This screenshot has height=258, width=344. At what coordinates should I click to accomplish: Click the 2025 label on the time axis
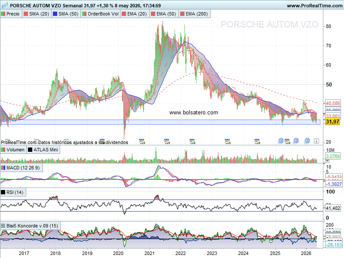tap(275, 253)
